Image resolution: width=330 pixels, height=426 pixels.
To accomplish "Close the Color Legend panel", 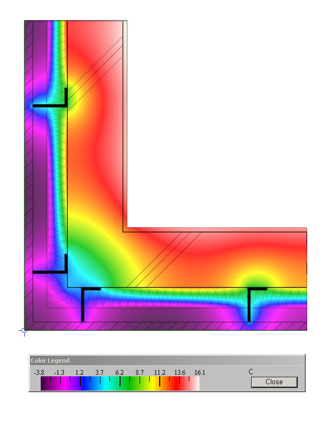I will point(274,382).
